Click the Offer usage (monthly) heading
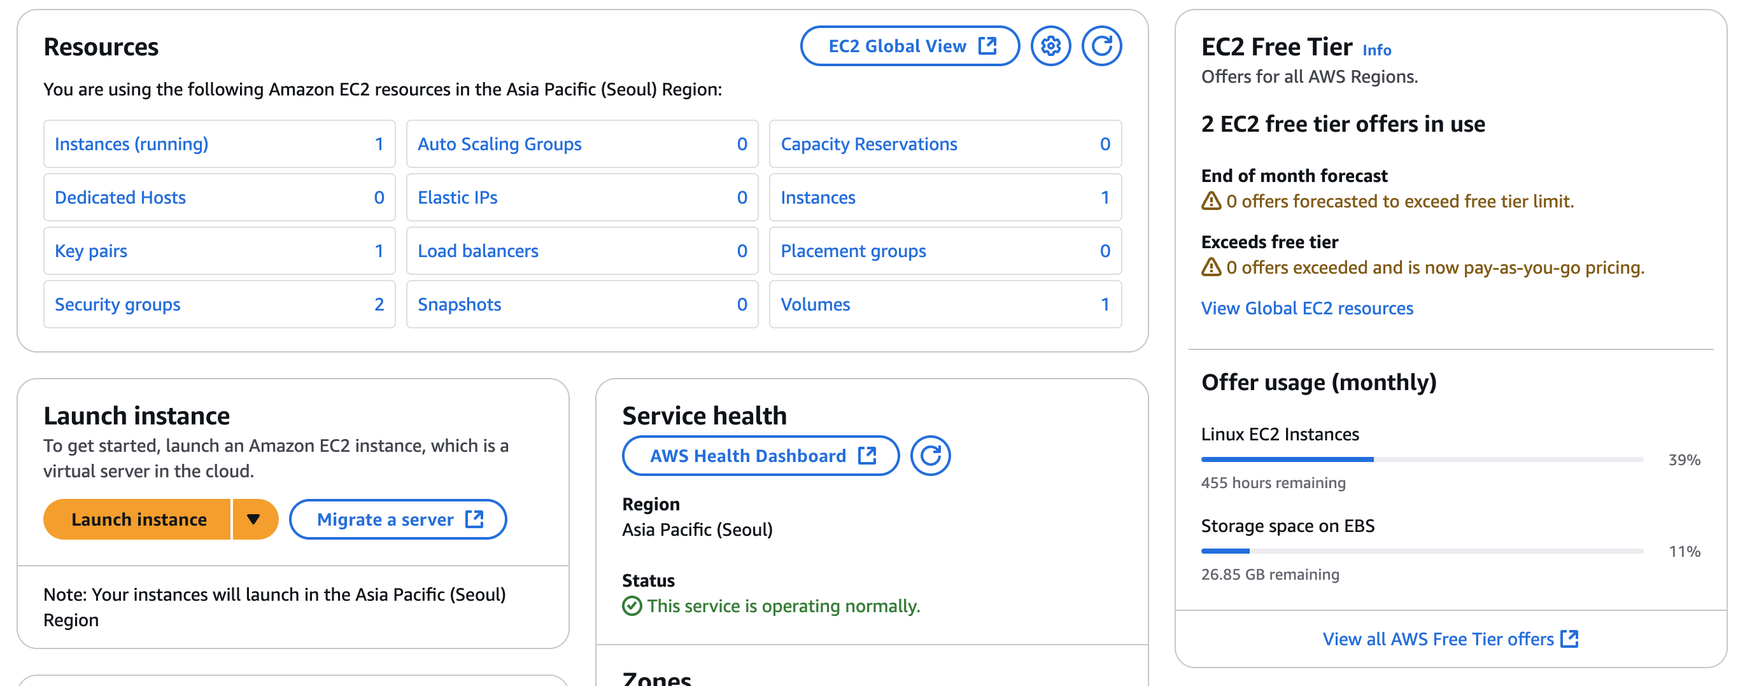 click(1318, 382)
